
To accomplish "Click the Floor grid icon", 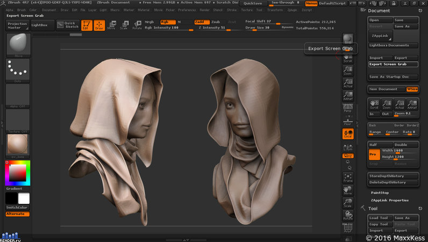I will (x=348, y=120).
